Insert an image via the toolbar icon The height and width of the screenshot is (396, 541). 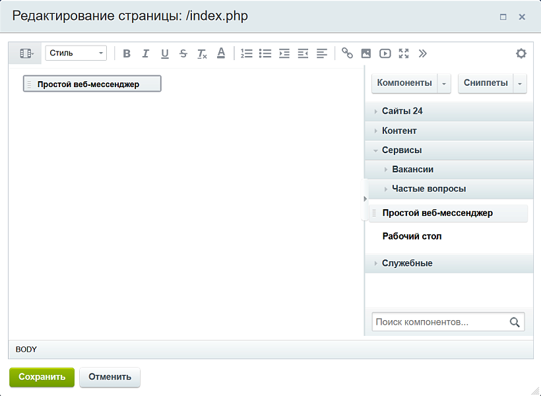(x=366, y=53)
